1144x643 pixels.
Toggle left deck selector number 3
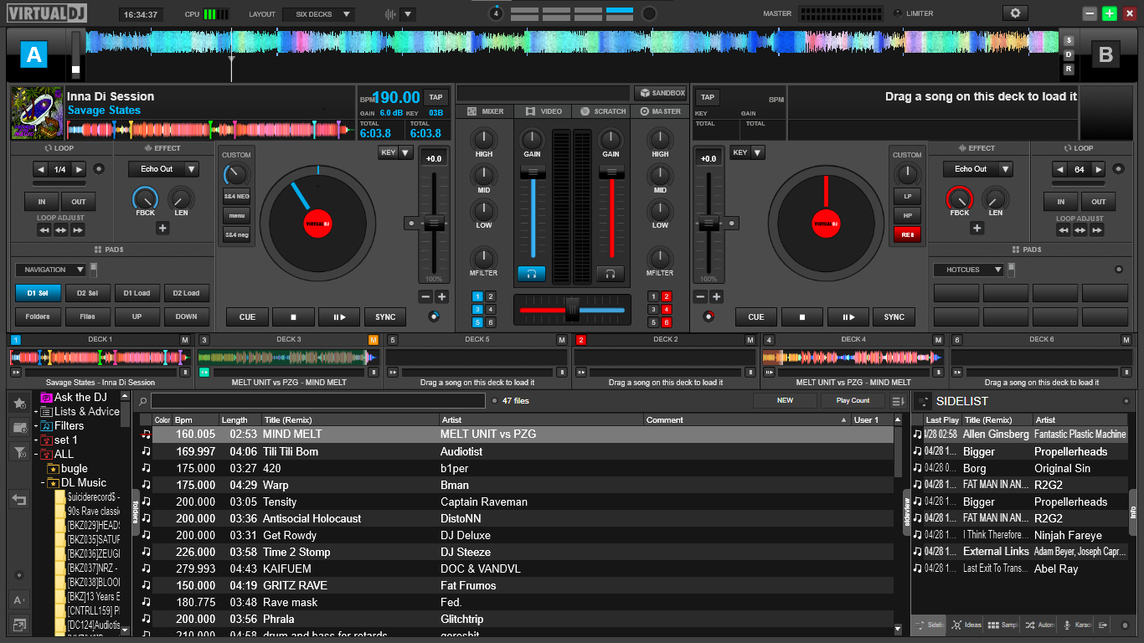477,310
